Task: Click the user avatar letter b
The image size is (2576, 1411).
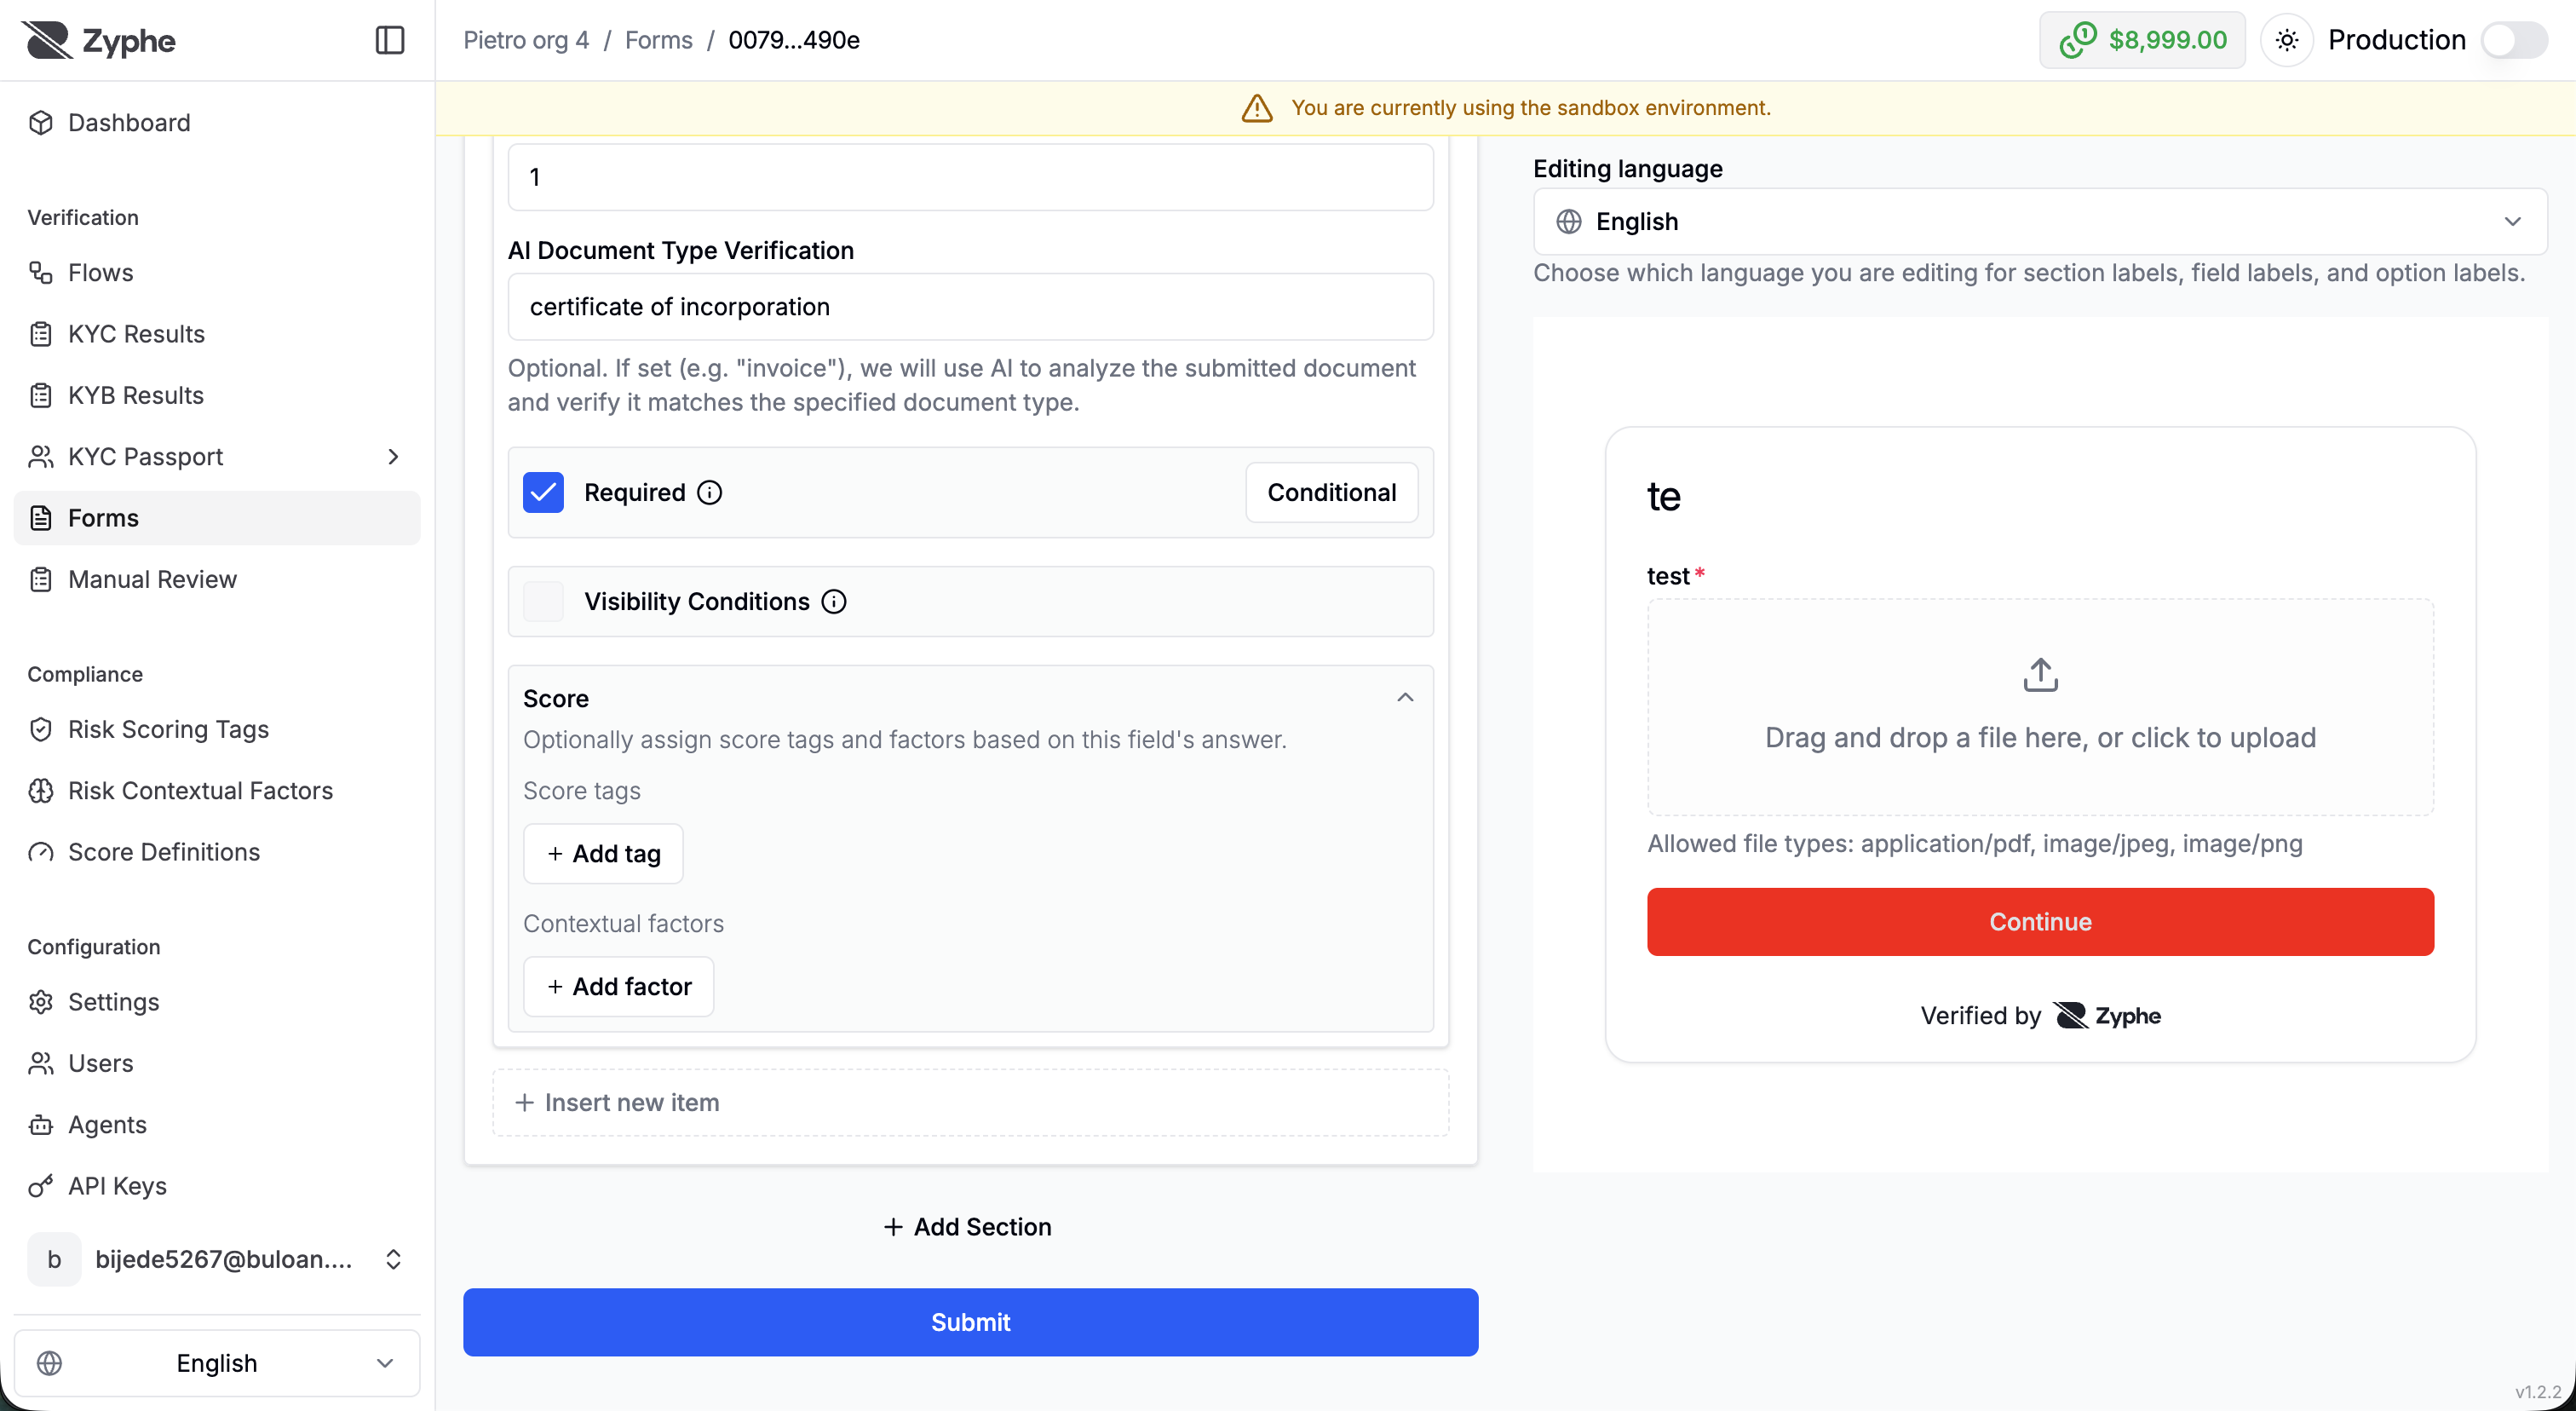Action: [x=54, y=1259]
